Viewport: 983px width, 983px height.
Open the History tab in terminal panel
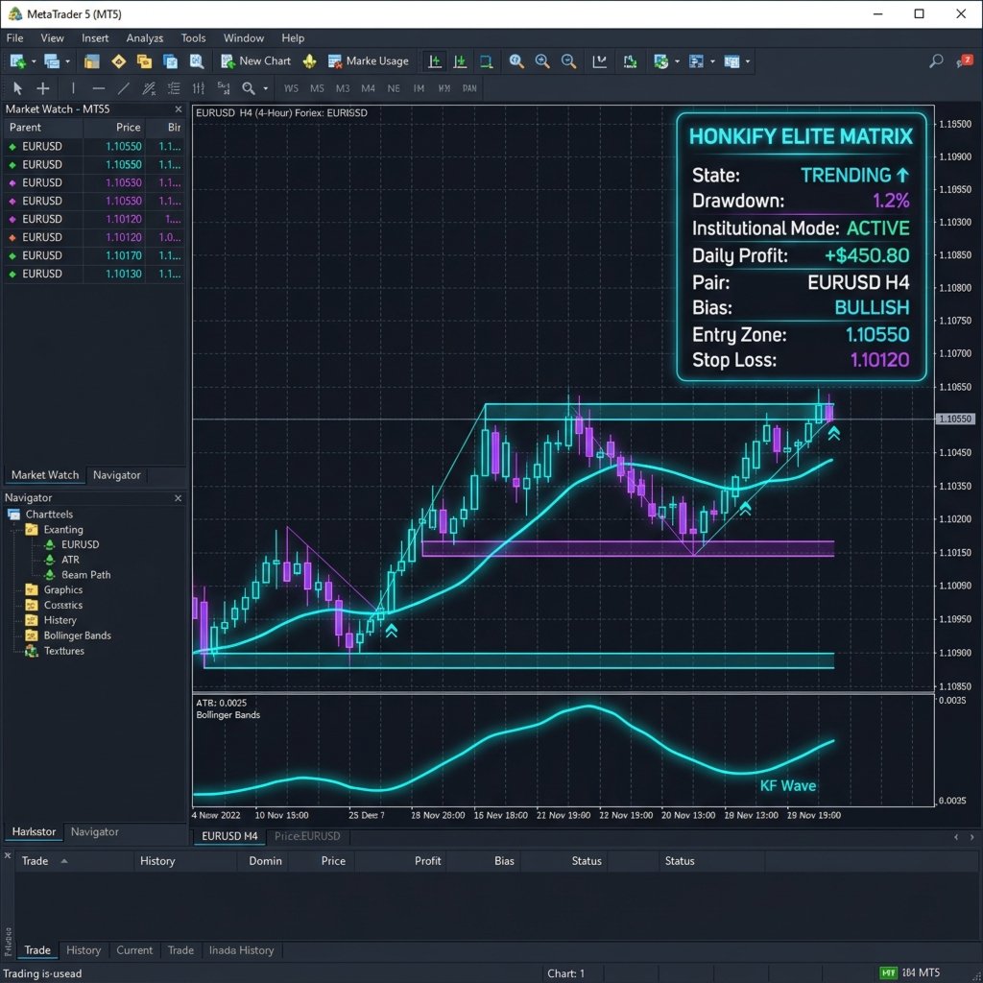pyautogui.click(x=84, y=950)
